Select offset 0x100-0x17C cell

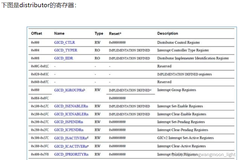(x=40, y=106)
